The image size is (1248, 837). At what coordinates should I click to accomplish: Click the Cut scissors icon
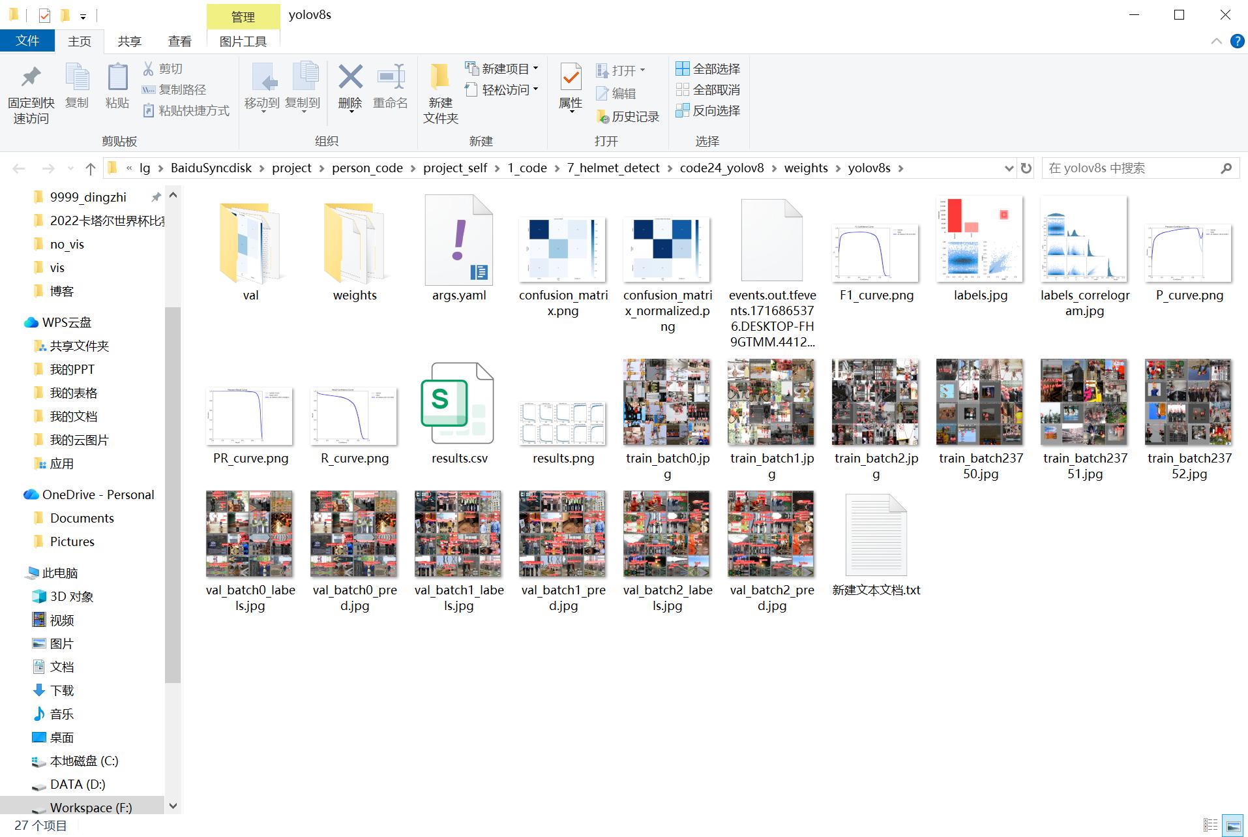[x=148, y=68]
